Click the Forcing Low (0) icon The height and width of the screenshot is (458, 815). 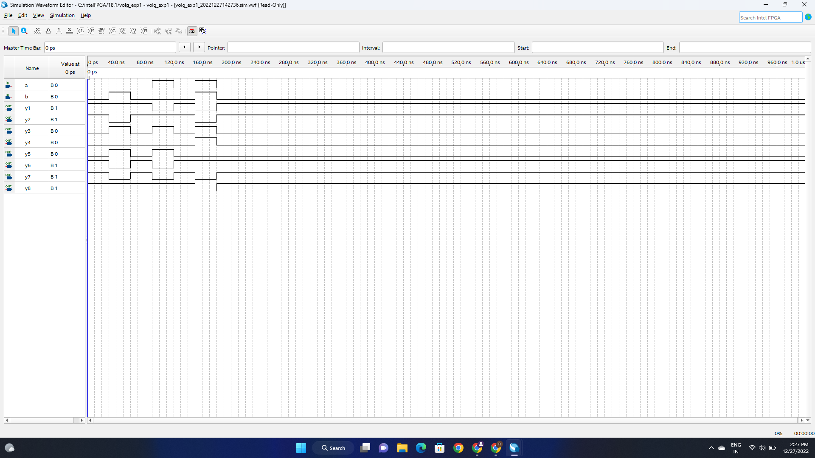click(48, 31)
